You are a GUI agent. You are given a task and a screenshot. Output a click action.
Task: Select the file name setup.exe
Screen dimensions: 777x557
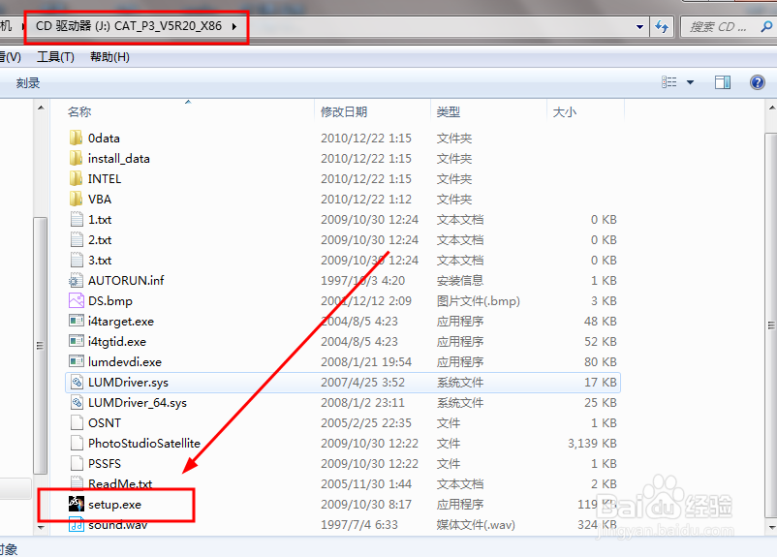coord(115,505)
